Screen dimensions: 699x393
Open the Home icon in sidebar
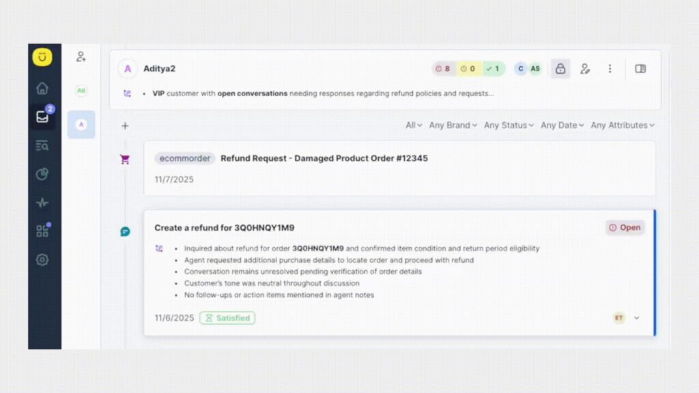[42, 88]
